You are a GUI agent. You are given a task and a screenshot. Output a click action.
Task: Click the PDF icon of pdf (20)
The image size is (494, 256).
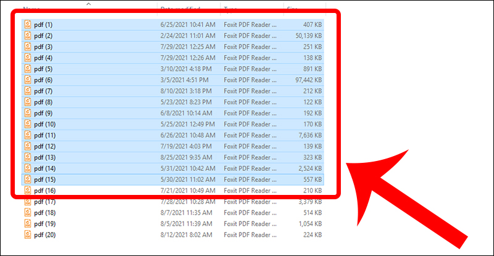coord(28,234)
